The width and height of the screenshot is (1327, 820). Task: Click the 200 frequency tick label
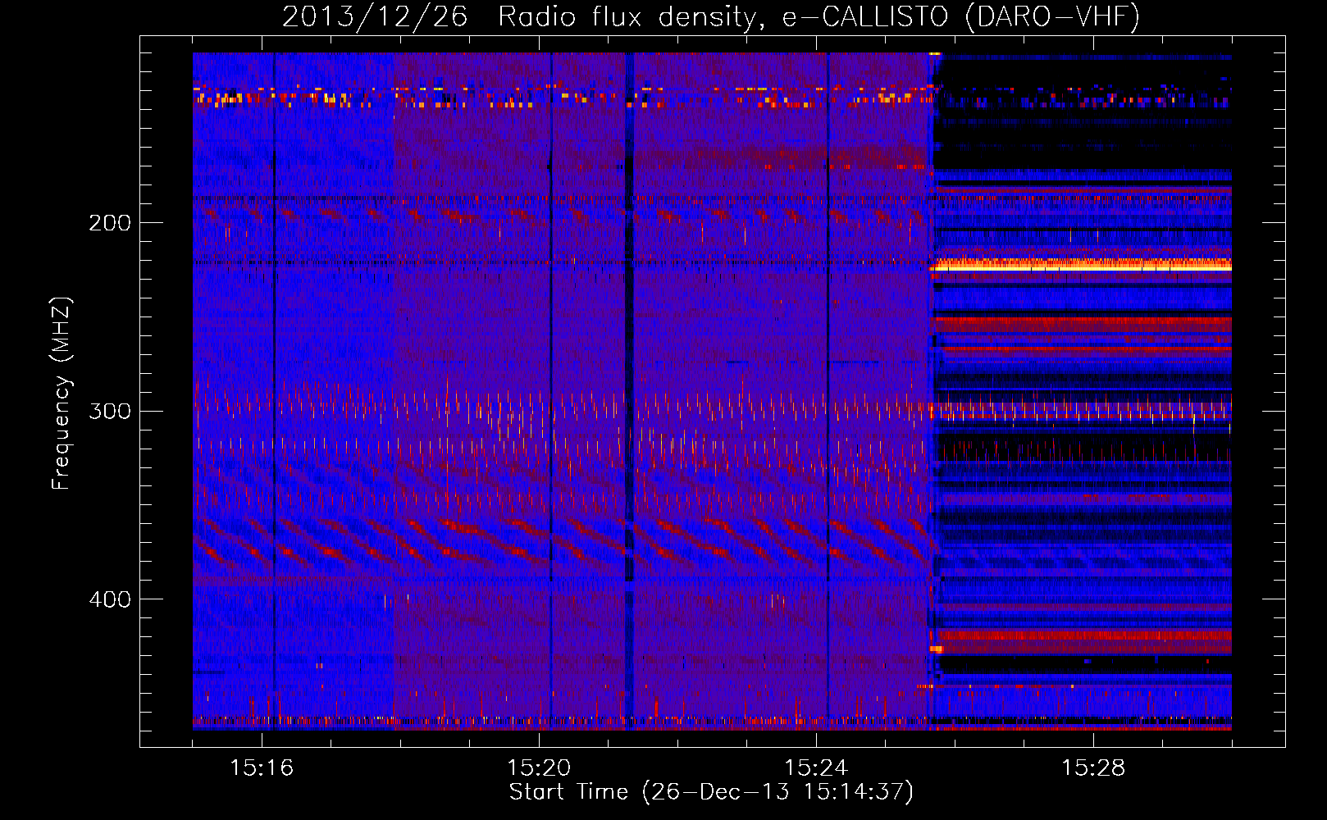click(110, 223)
